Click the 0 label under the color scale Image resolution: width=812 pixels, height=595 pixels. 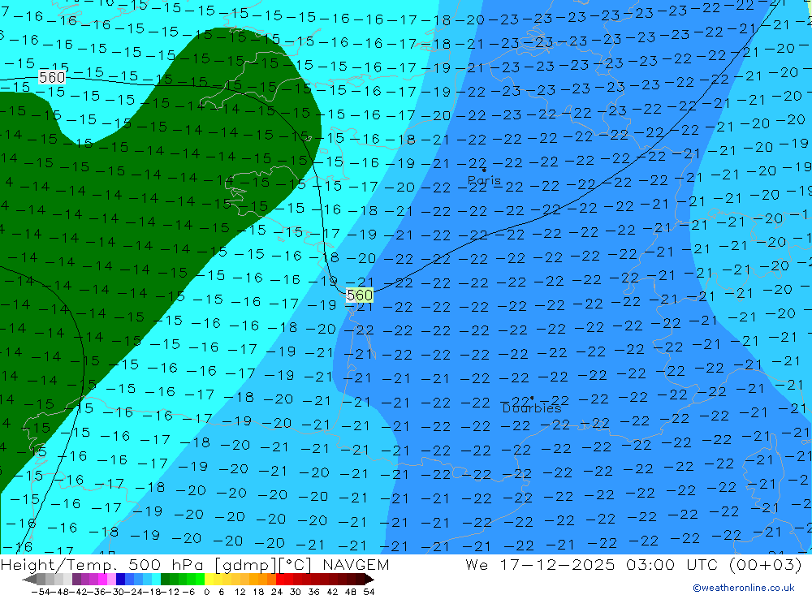(x=206, y=592)
